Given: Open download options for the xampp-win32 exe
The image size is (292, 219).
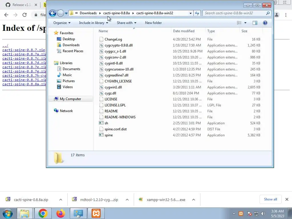Looking at the screenshot, I should pos(194,200).
